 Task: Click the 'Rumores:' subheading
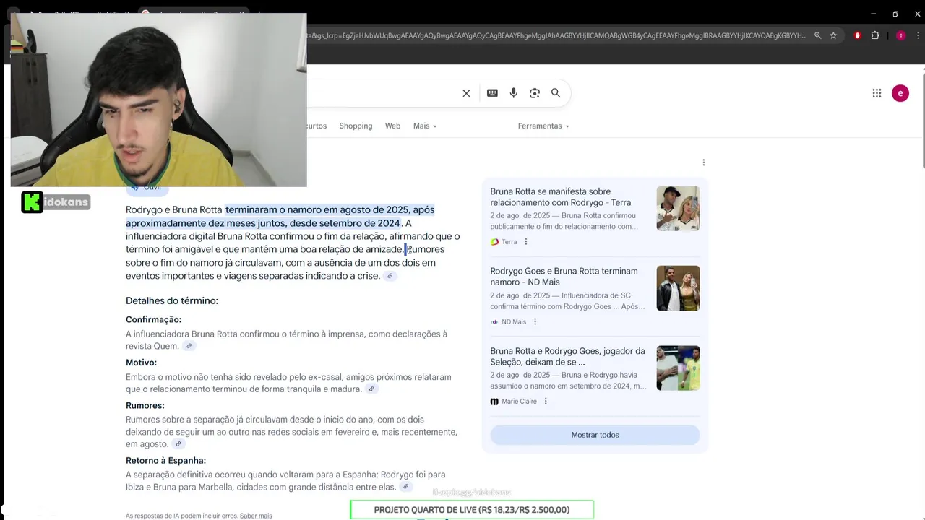(145, 405)
